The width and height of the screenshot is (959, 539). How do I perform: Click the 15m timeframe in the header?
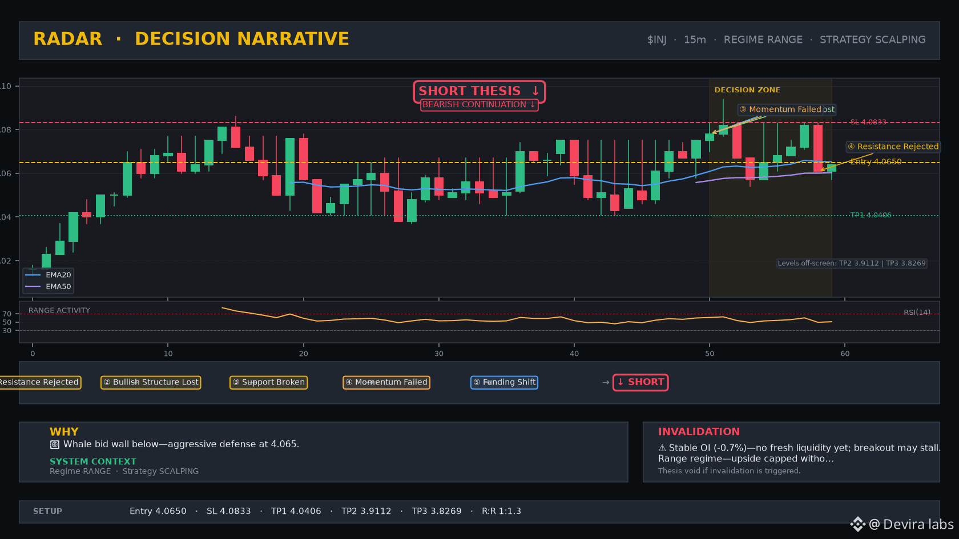tap(695, 40)
